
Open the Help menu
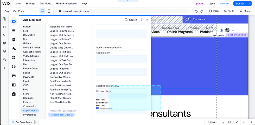(84, 4)
